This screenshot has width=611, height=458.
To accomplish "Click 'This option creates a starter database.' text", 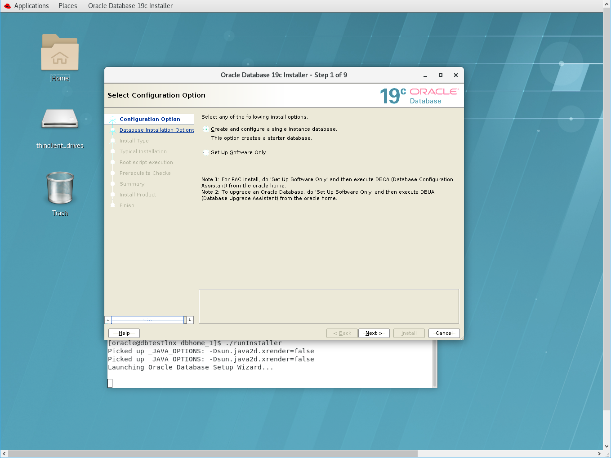I will (261, 138).
